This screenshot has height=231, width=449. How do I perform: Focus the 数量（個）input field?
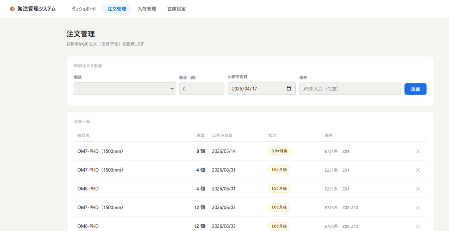(x=202, y=89)
